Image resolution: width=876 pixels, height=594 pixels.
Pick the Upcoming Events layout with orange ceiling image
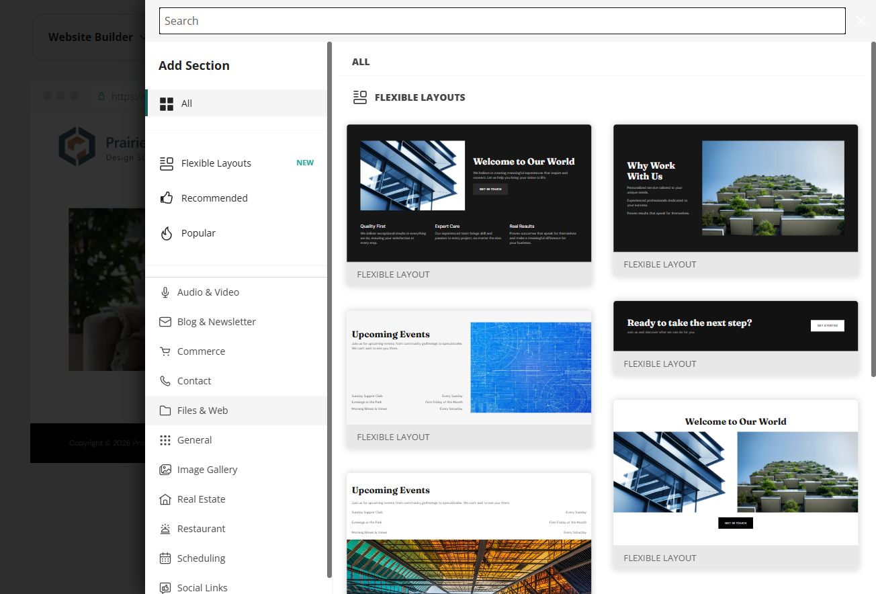coord(469,534)
